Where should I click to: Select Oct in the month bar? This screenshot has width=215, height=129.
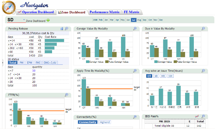(150, 20)
